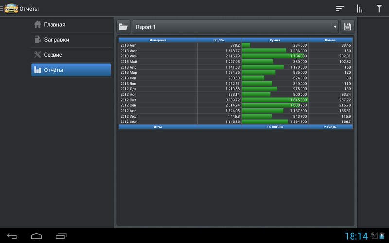389x243 pixels.
Task: Expand the Report 1 dropdown
Action: pos(235,27)
